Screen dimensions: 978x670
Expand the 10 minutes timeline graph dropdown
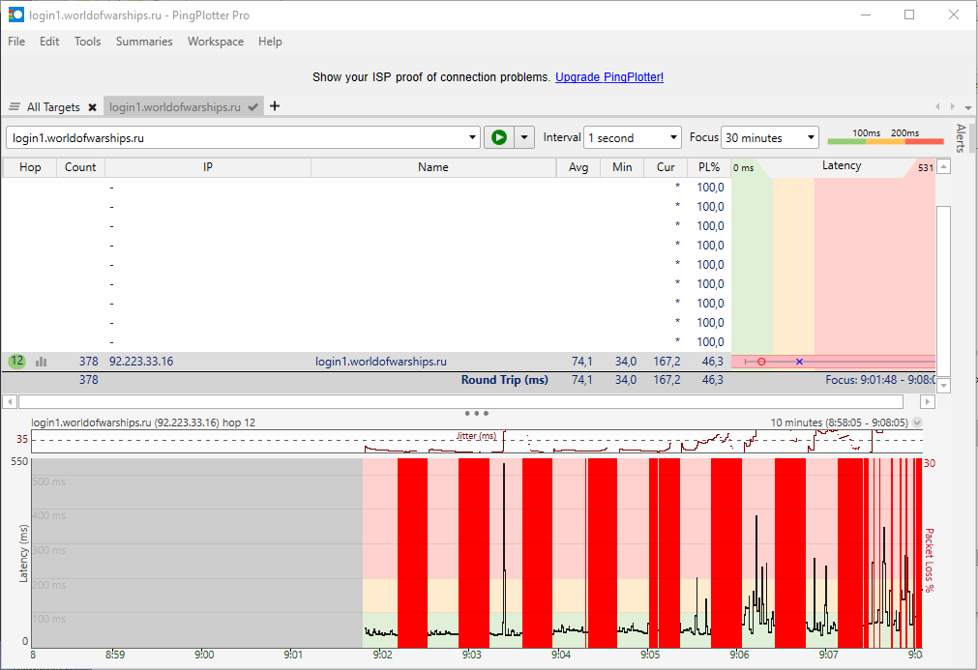917,422
